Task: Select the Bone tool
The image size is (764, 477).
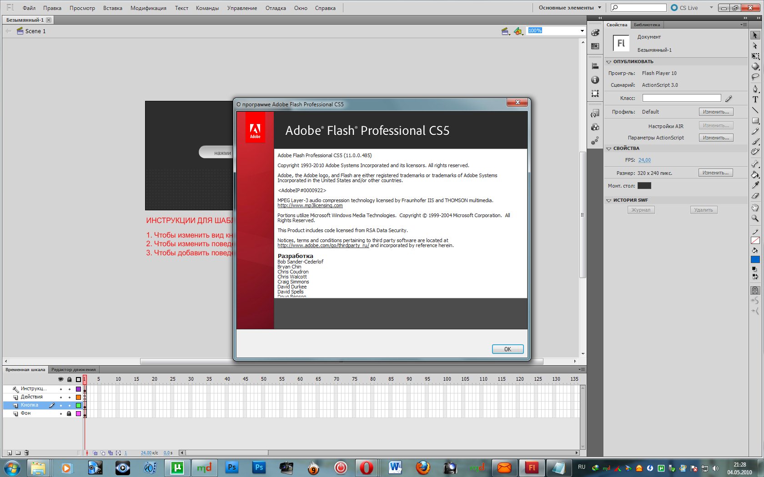Action: pyautogui.click(x=755, y=164)
